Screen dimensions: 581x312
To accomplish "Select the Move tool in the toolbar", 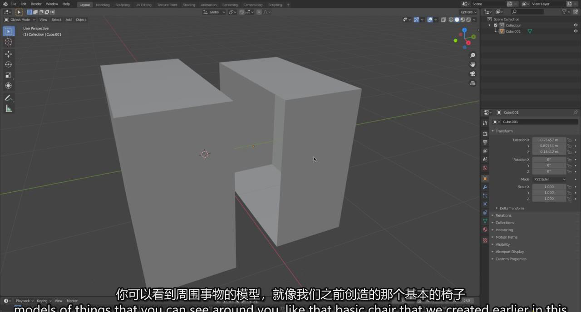I will pyautogui.click(x=8, y=54).
